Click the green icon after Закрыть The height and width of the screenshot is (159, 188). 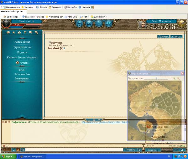pyautogui.click(x=92, y=7)
